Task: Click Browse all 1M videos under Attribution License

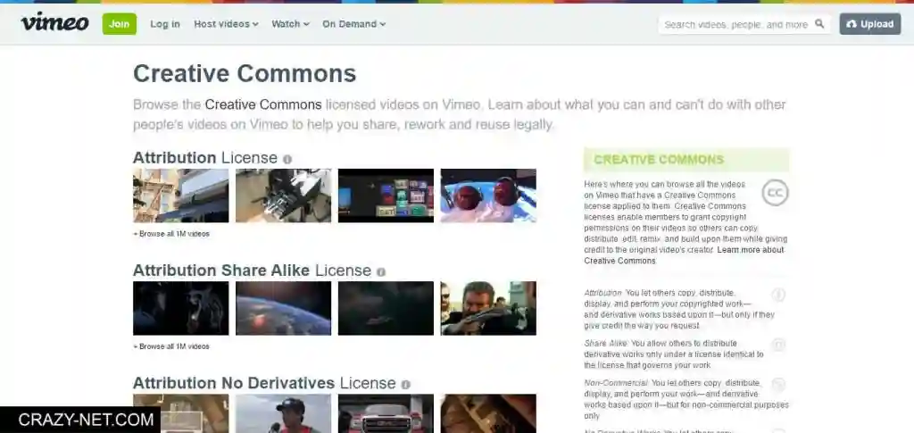Action: point(171,234)
